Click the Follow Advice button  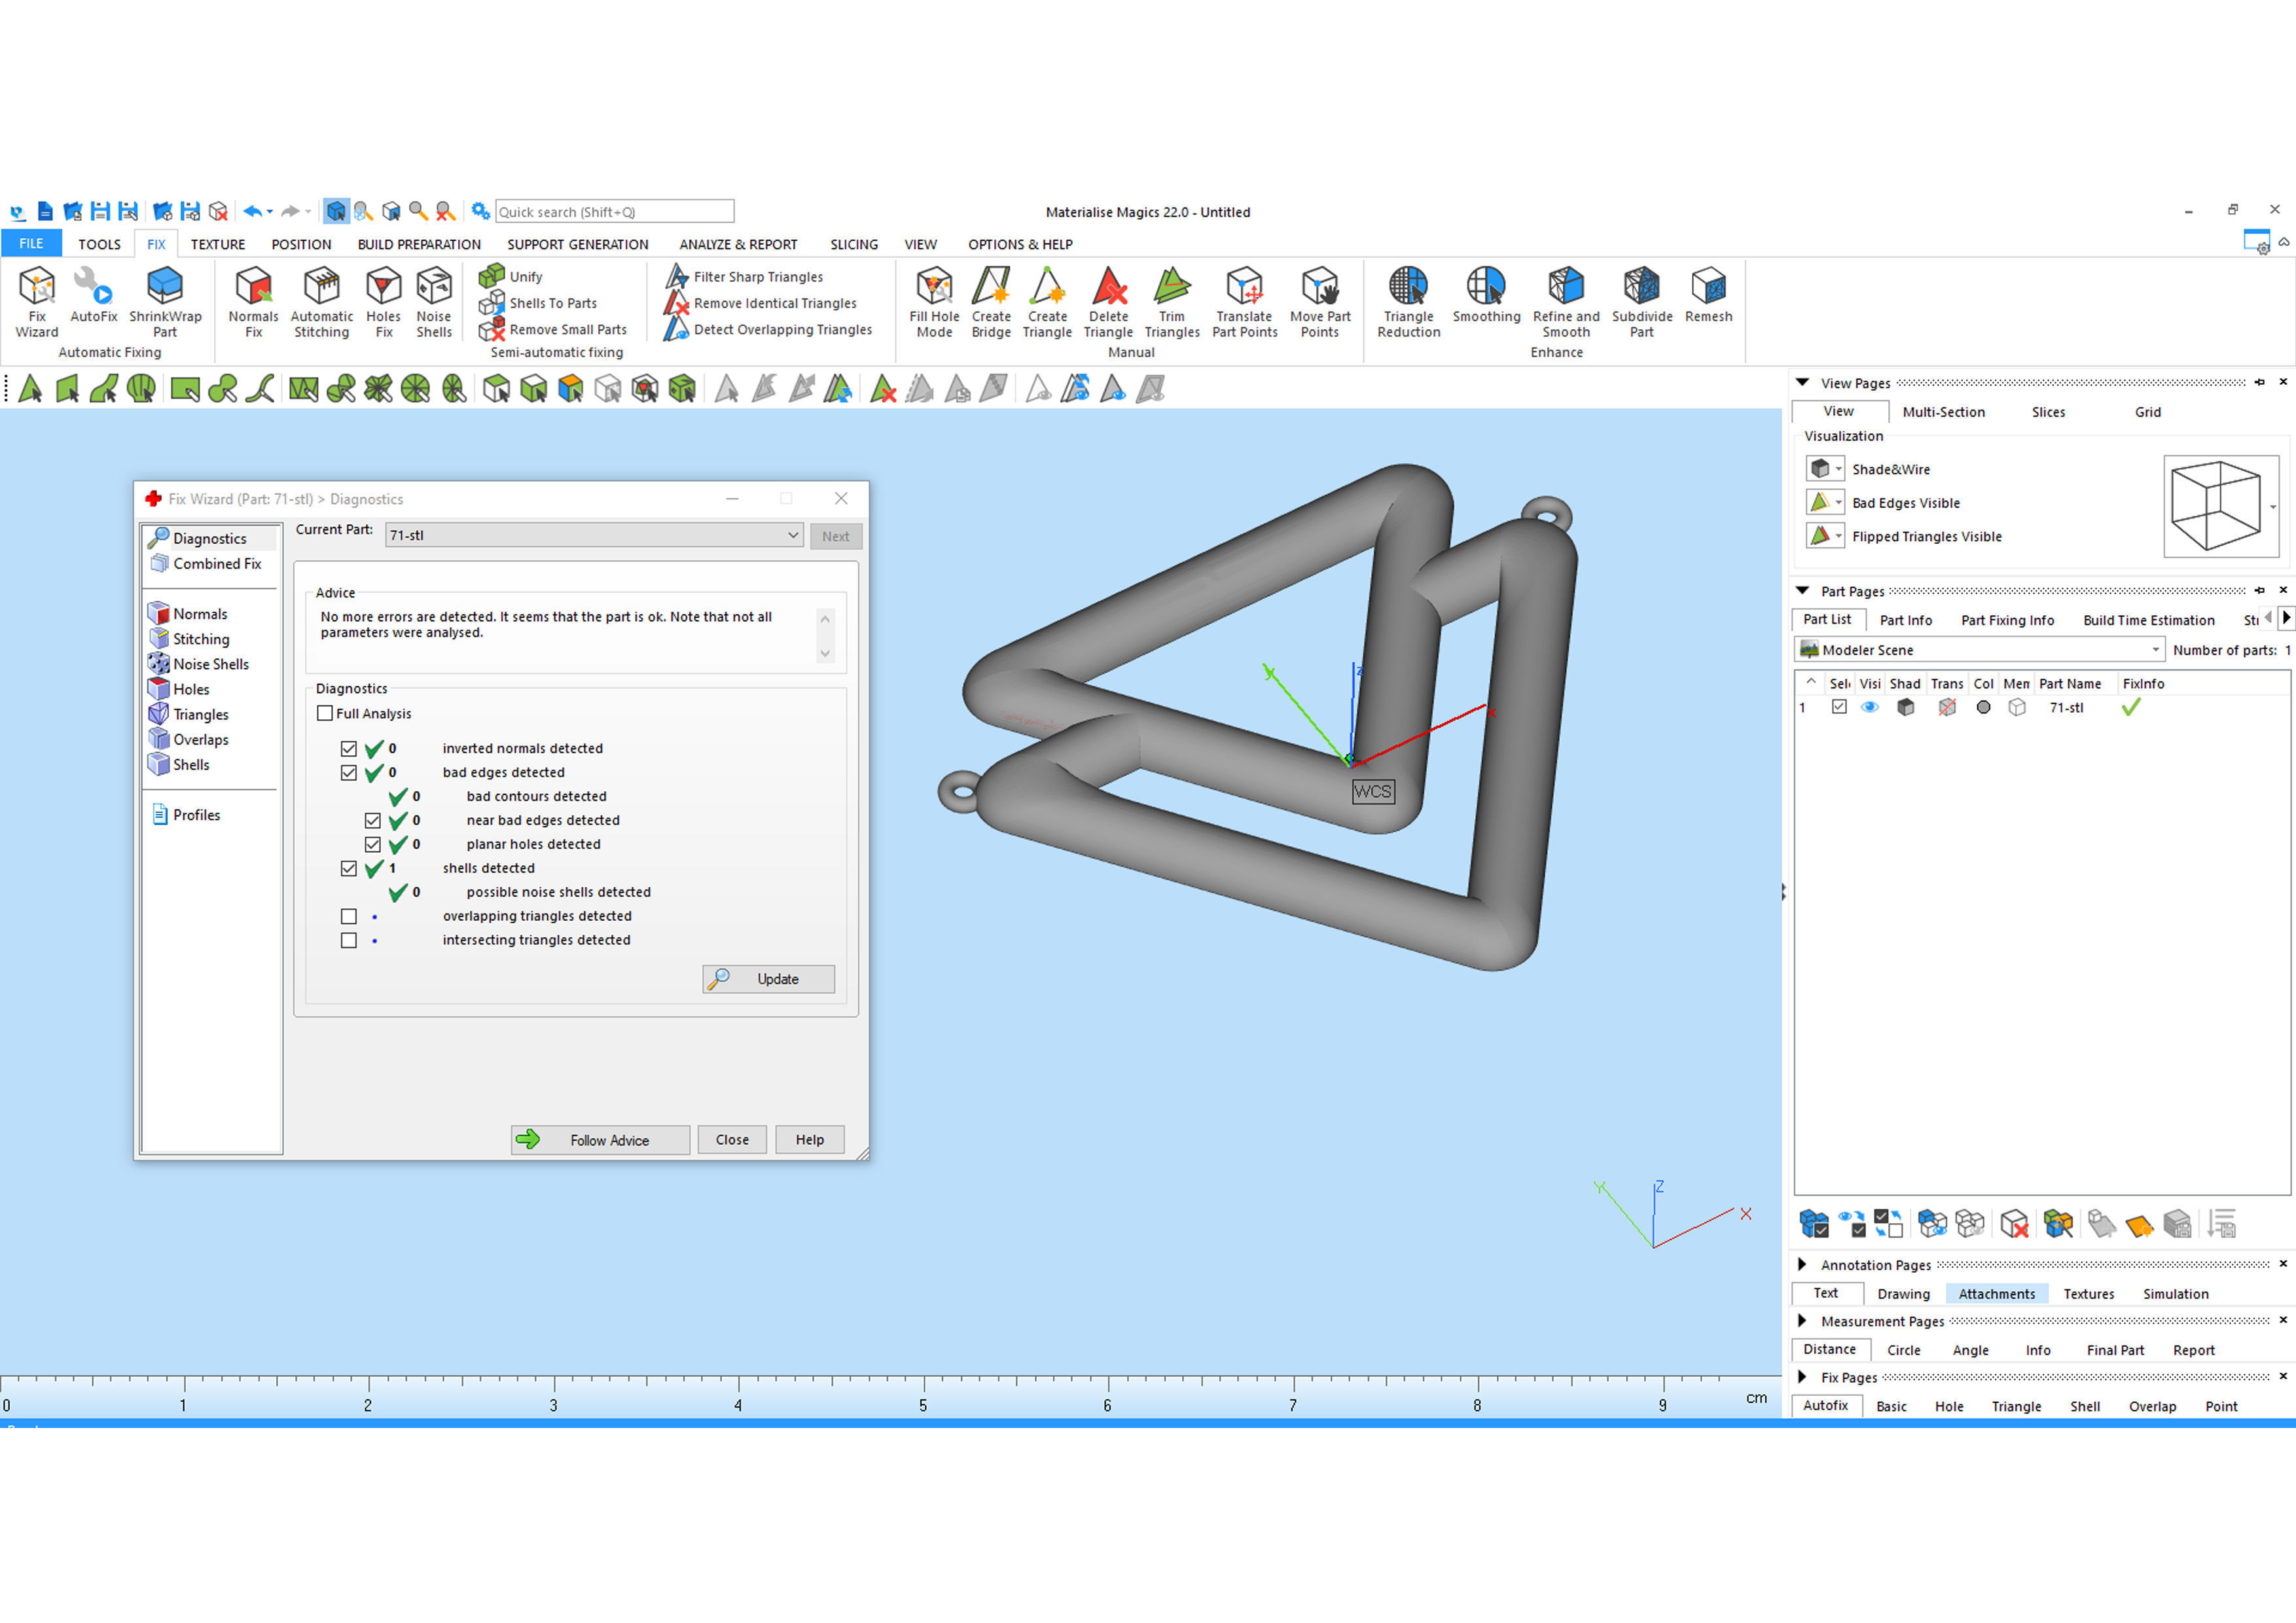[600, 1140]
